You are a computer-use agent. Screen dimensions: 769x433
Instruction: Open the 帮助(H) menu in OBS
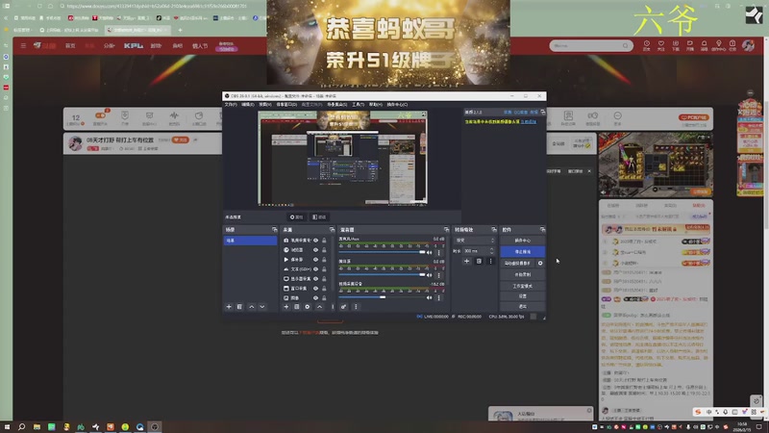(376, 105)
